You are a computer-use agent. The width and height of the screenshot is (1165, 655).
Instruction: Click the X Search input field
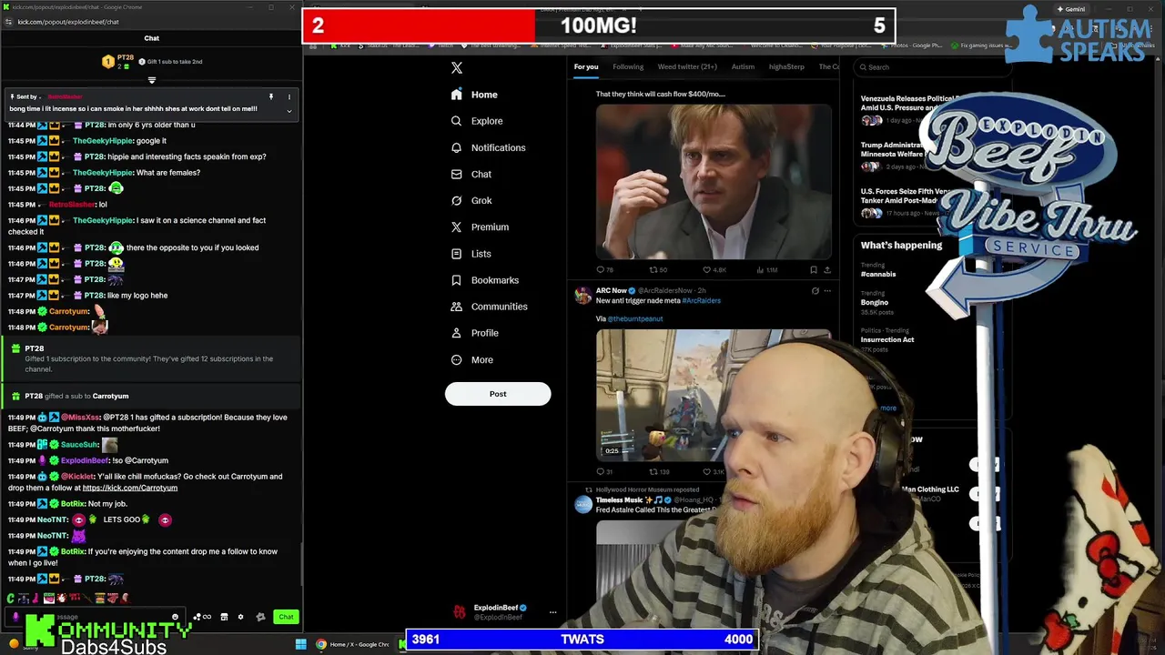coord(933,66)
